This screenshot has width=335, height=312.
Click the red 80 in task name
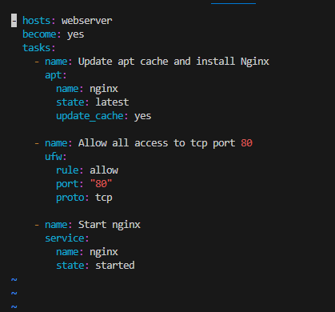point(246,143)
